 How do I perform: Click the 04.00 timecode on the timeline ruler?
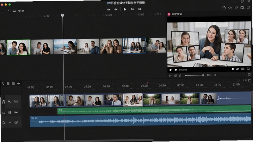coord(144,86)
